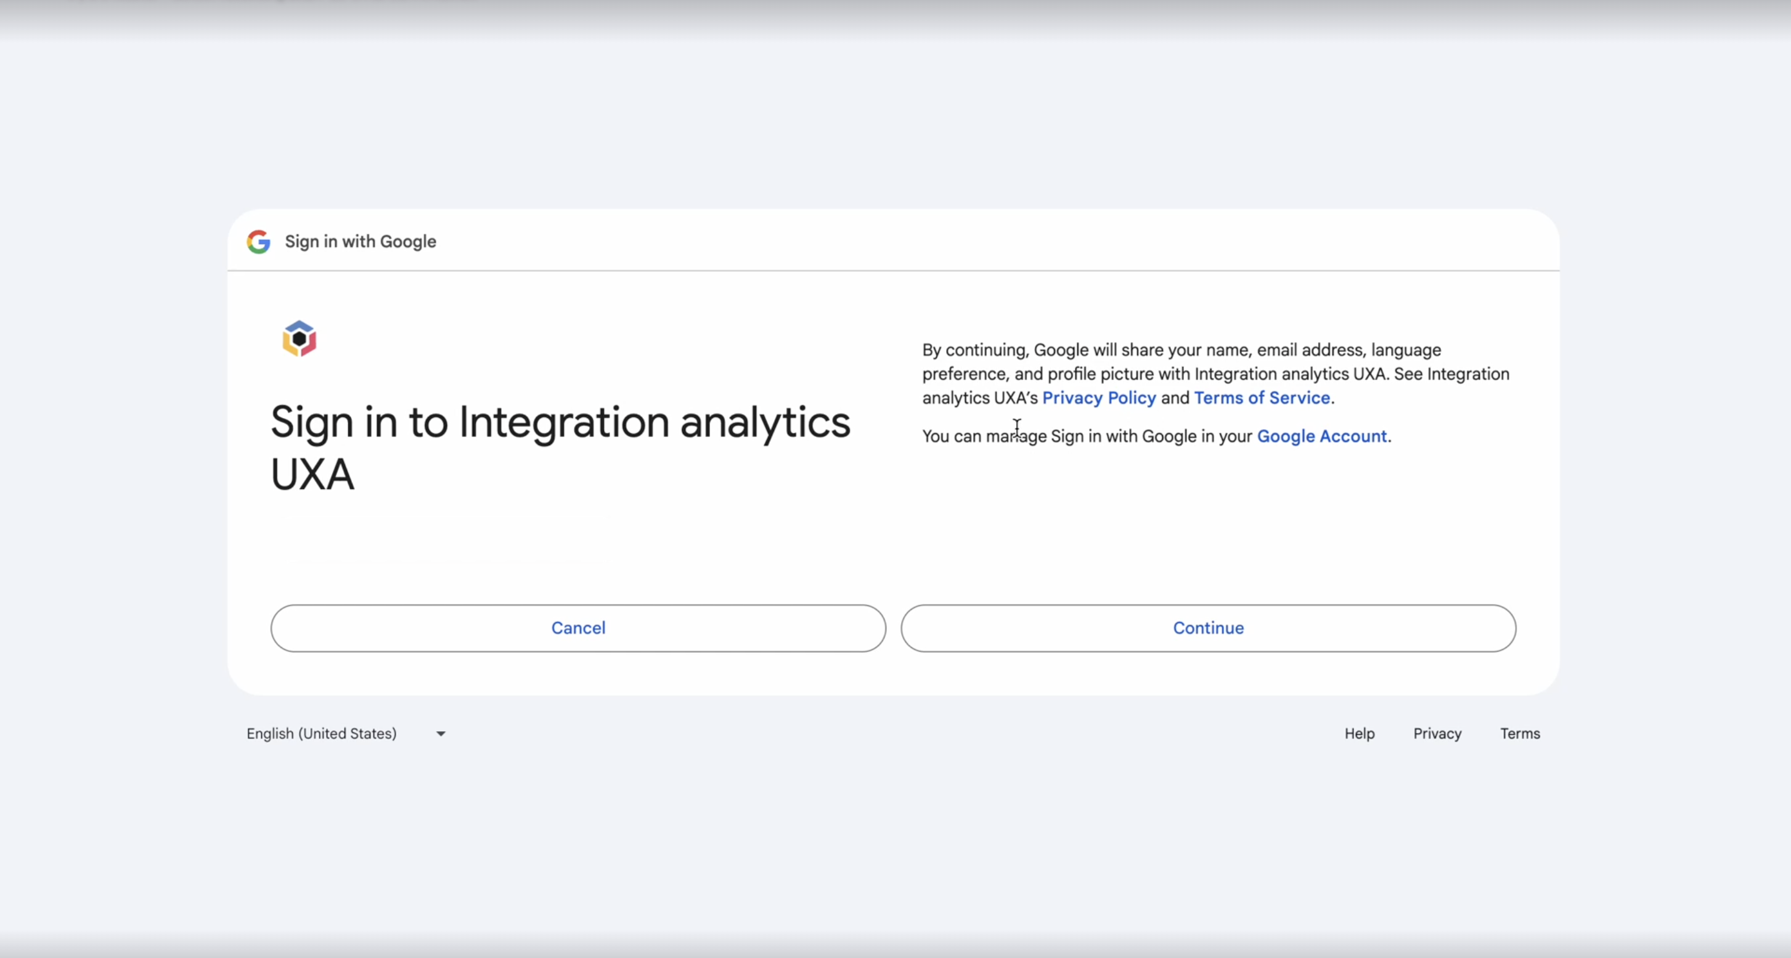The height and width of the screenshot is (958, 1791).
Task: Open the Terms footer link
Action: [x=1520, y=734]
